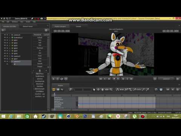This screenshot has width=181, height=136.
Task: Select the timeline arrow select tool
Action: point(94,90)
